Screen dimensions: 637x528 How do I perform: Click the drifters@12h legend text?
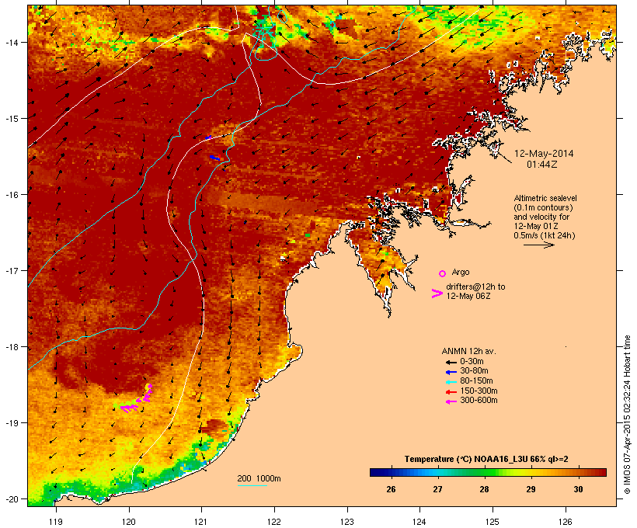(475, 287)
